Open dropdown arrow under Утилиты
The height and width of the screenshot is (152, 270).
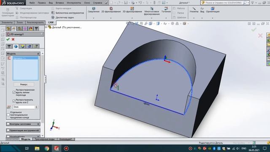click(194, 18)
